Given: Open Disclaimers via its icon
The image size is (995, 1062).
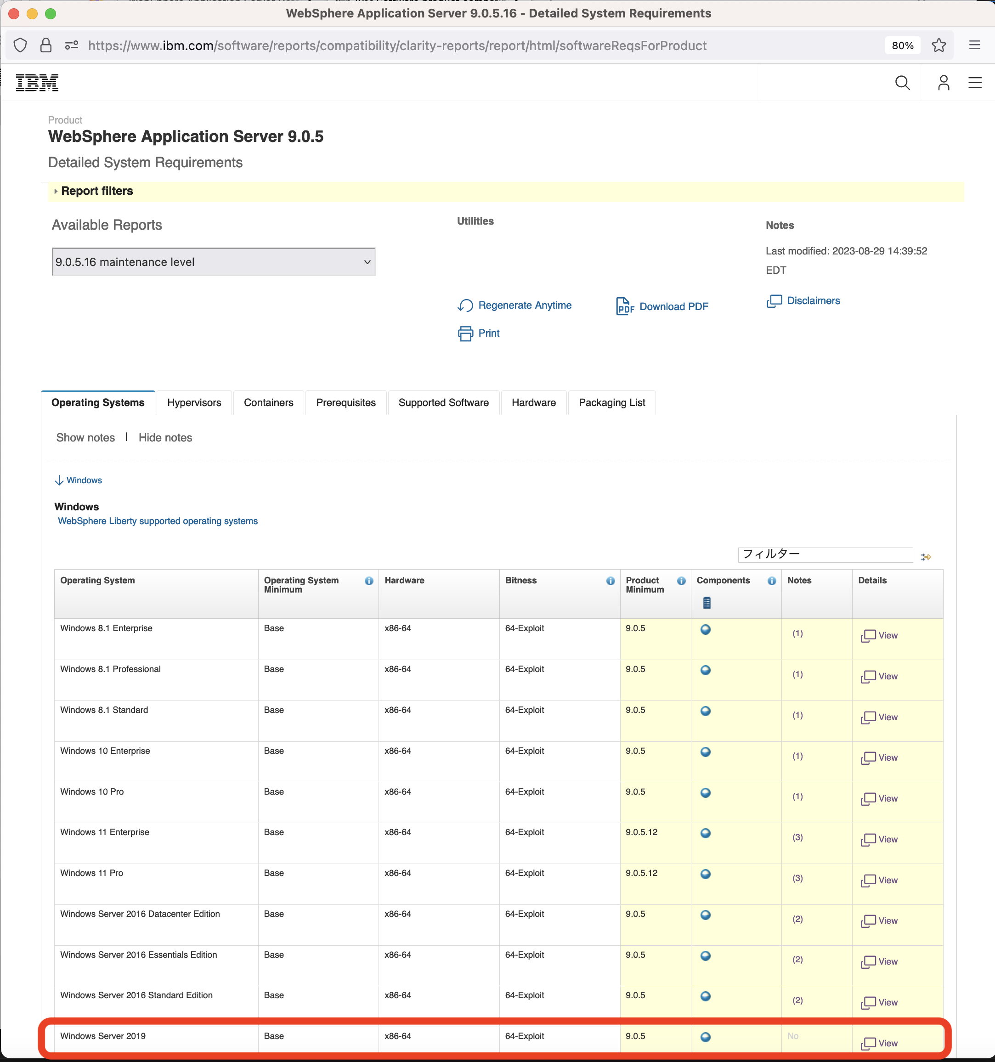Looking at the screenshot, I should point(775,300).
